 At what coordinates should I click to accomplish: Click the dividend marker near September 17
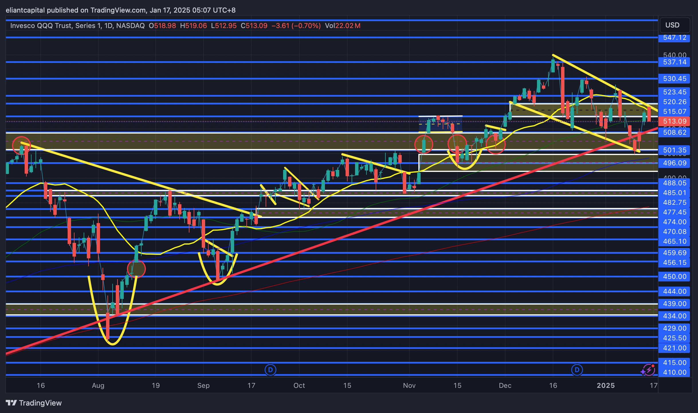(270, 370)
